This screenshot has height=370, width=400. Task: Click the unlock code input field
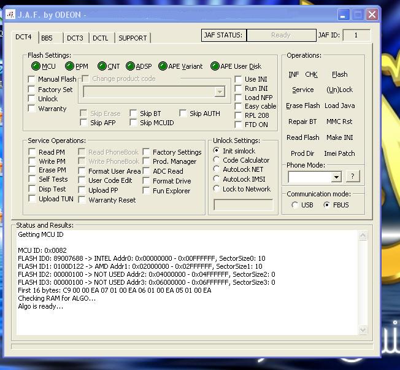pos(244,205)
